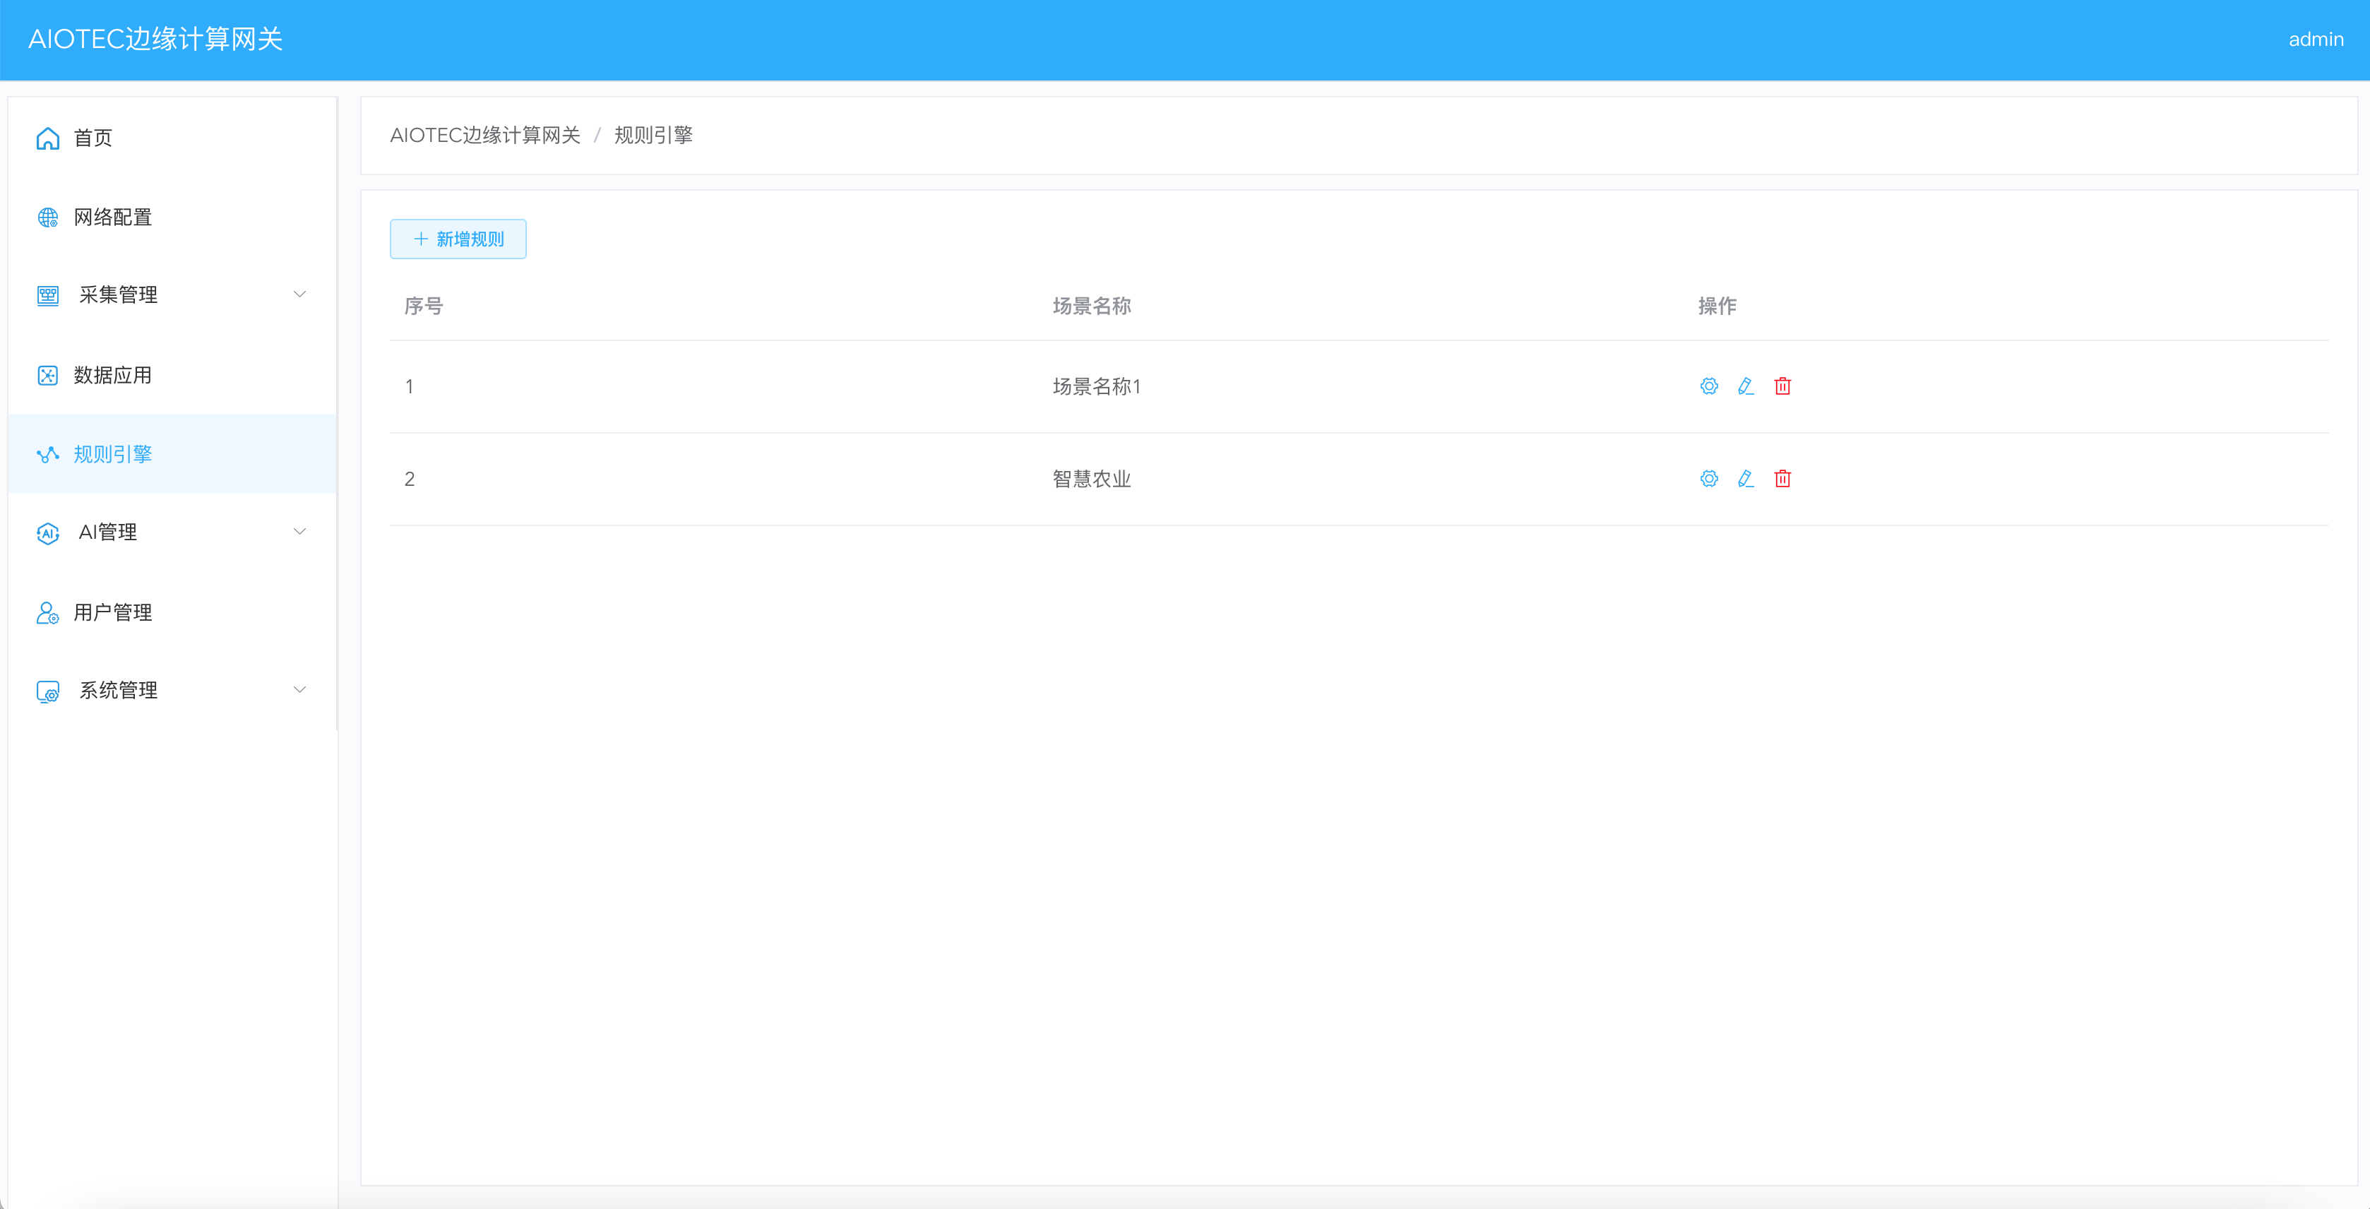Click the 数据应用 sidebar icon
This screenshot has height=1209, width=2370.
tap(48, 376)
